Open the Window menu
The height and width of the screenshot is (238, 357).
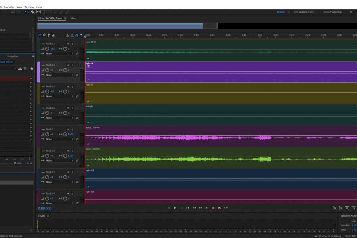[29, 7]
